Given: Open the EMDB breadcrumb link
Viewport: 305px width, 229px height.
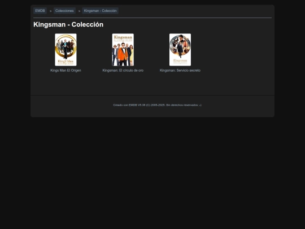Looking at the screenshot, I should (40, 11).
